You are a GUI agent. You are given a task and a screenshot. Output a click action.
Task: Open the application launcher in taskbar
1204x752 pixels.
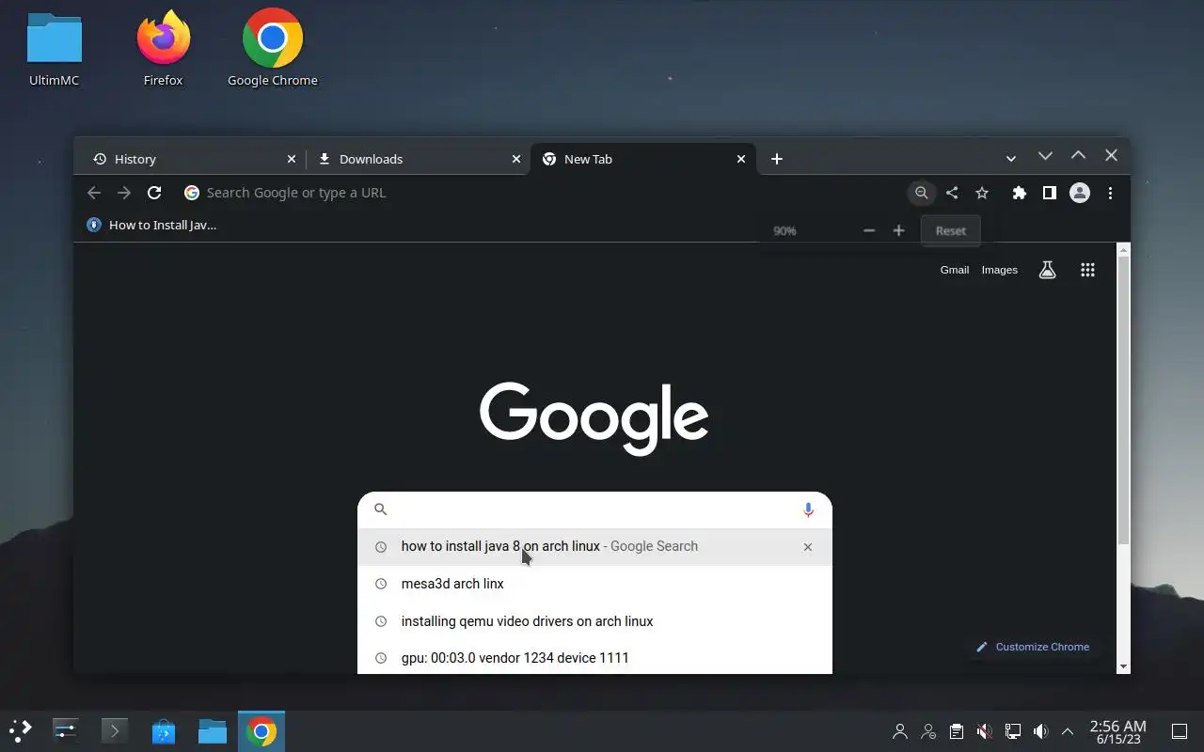21,730
